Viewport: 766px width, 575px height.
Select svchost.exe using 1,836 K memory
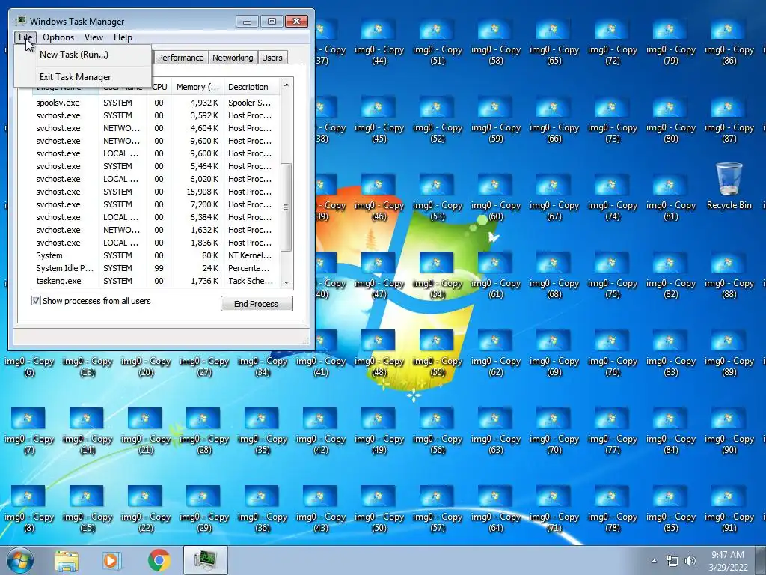click(156, 243)
